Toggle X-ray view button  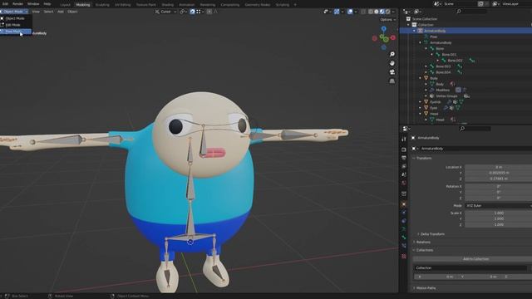(363, 12)
